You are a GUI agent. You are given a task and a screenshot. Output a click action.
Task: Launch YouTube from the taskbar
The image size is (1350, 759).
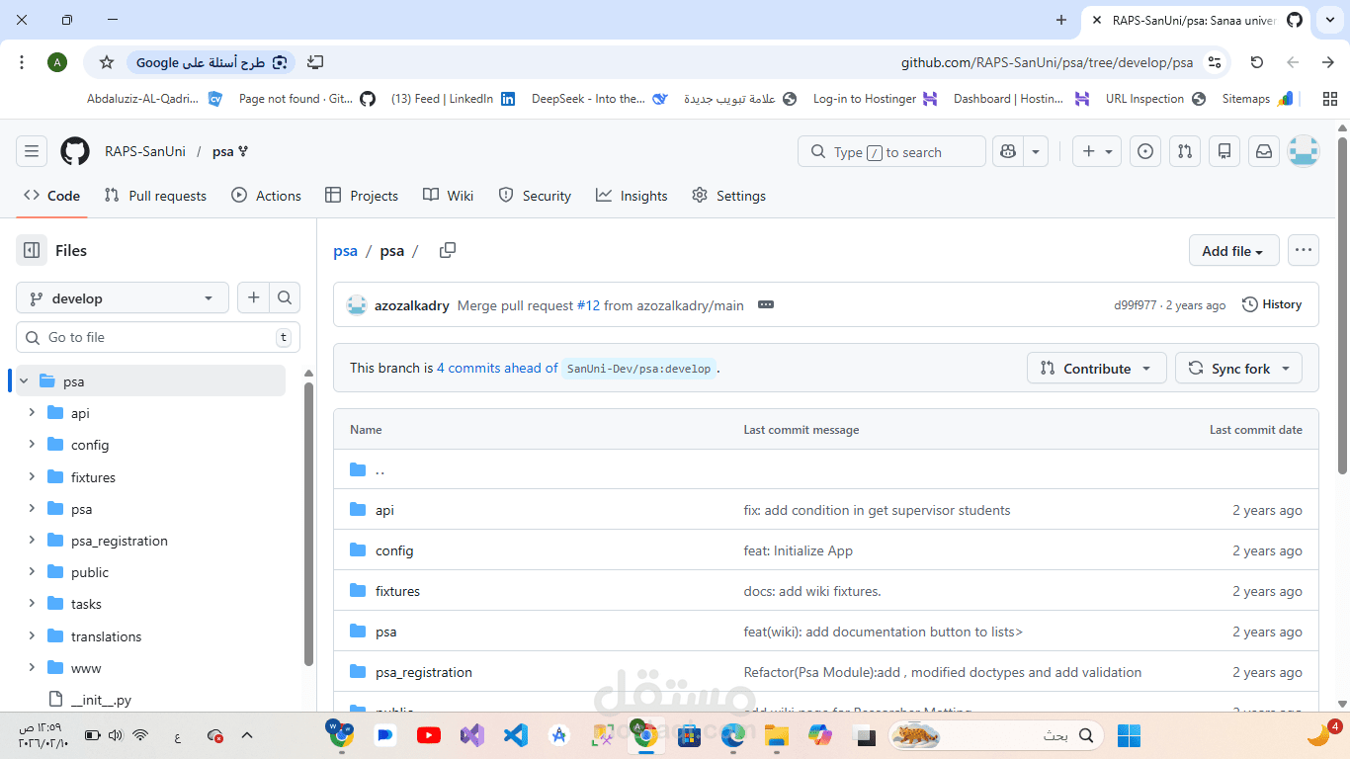pyautogui.click(x=429, y=735)
